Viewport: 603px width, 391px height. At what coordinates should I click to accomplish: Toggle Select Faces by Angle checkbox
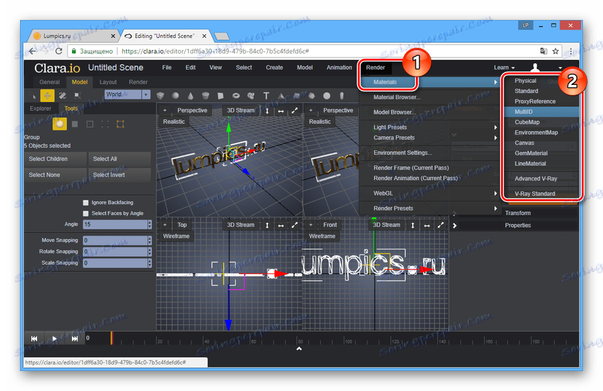tap(86, 213)
